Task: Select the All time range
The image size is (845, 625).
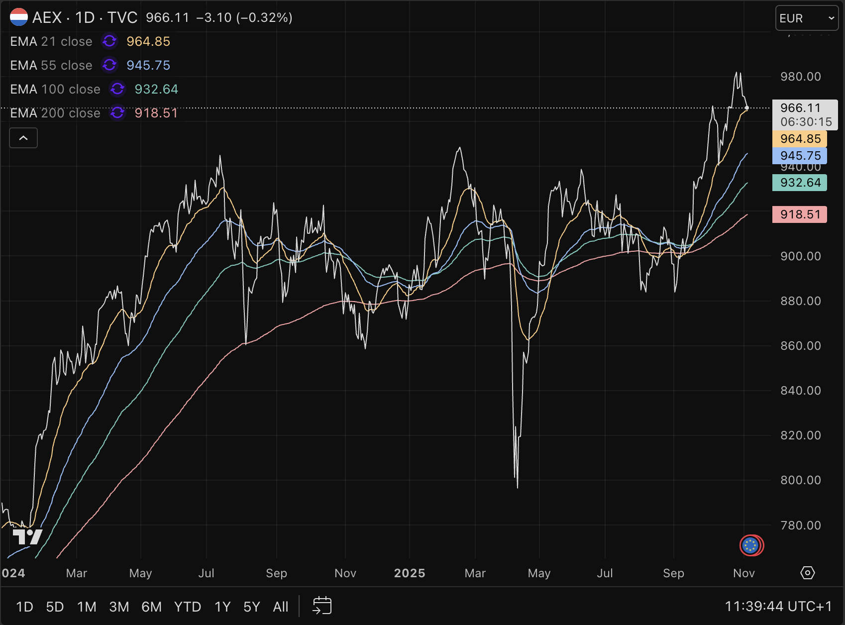Action: point(281,607)
